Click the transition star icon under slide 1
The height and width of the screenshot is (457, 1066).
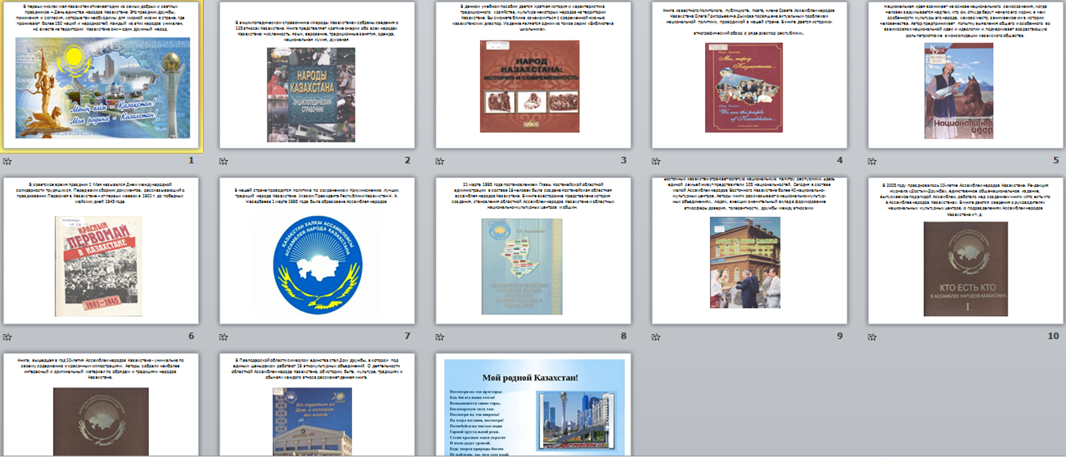tap(7, 161)
